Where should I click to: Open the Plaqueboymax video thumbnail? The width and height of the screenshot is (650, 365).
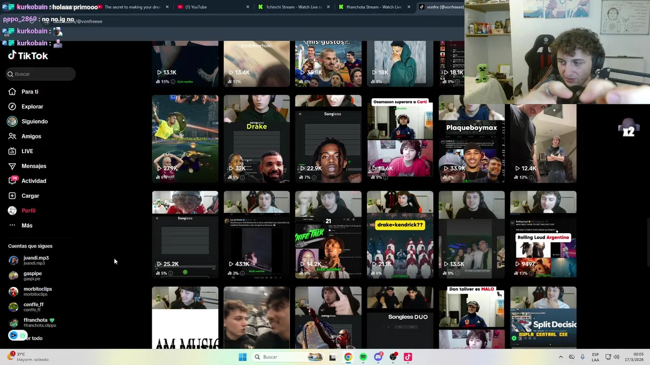coord(472,138)
